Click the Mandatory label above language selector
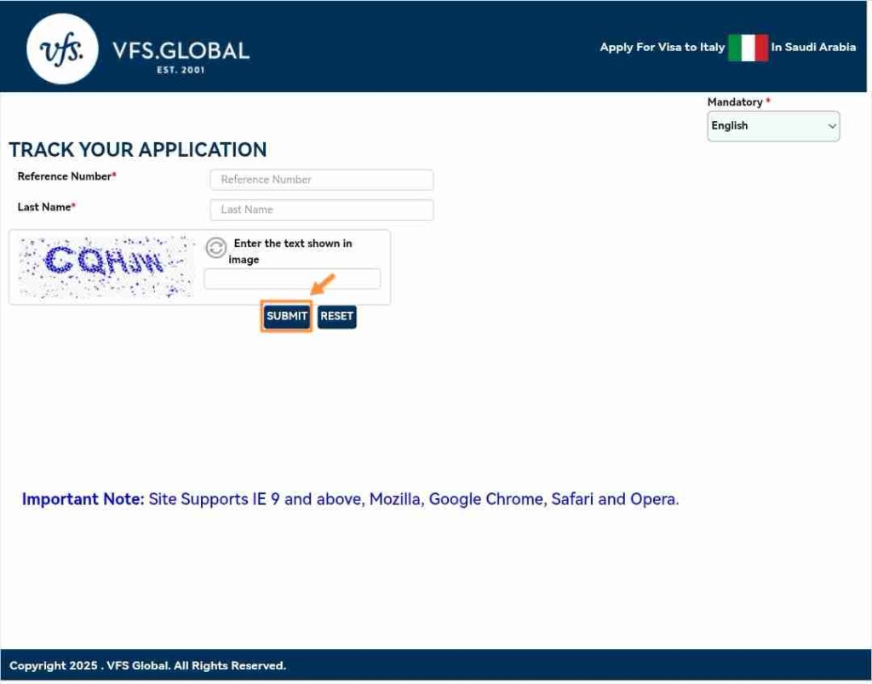Viewport: 872px width, 684px height. [737, 102]
